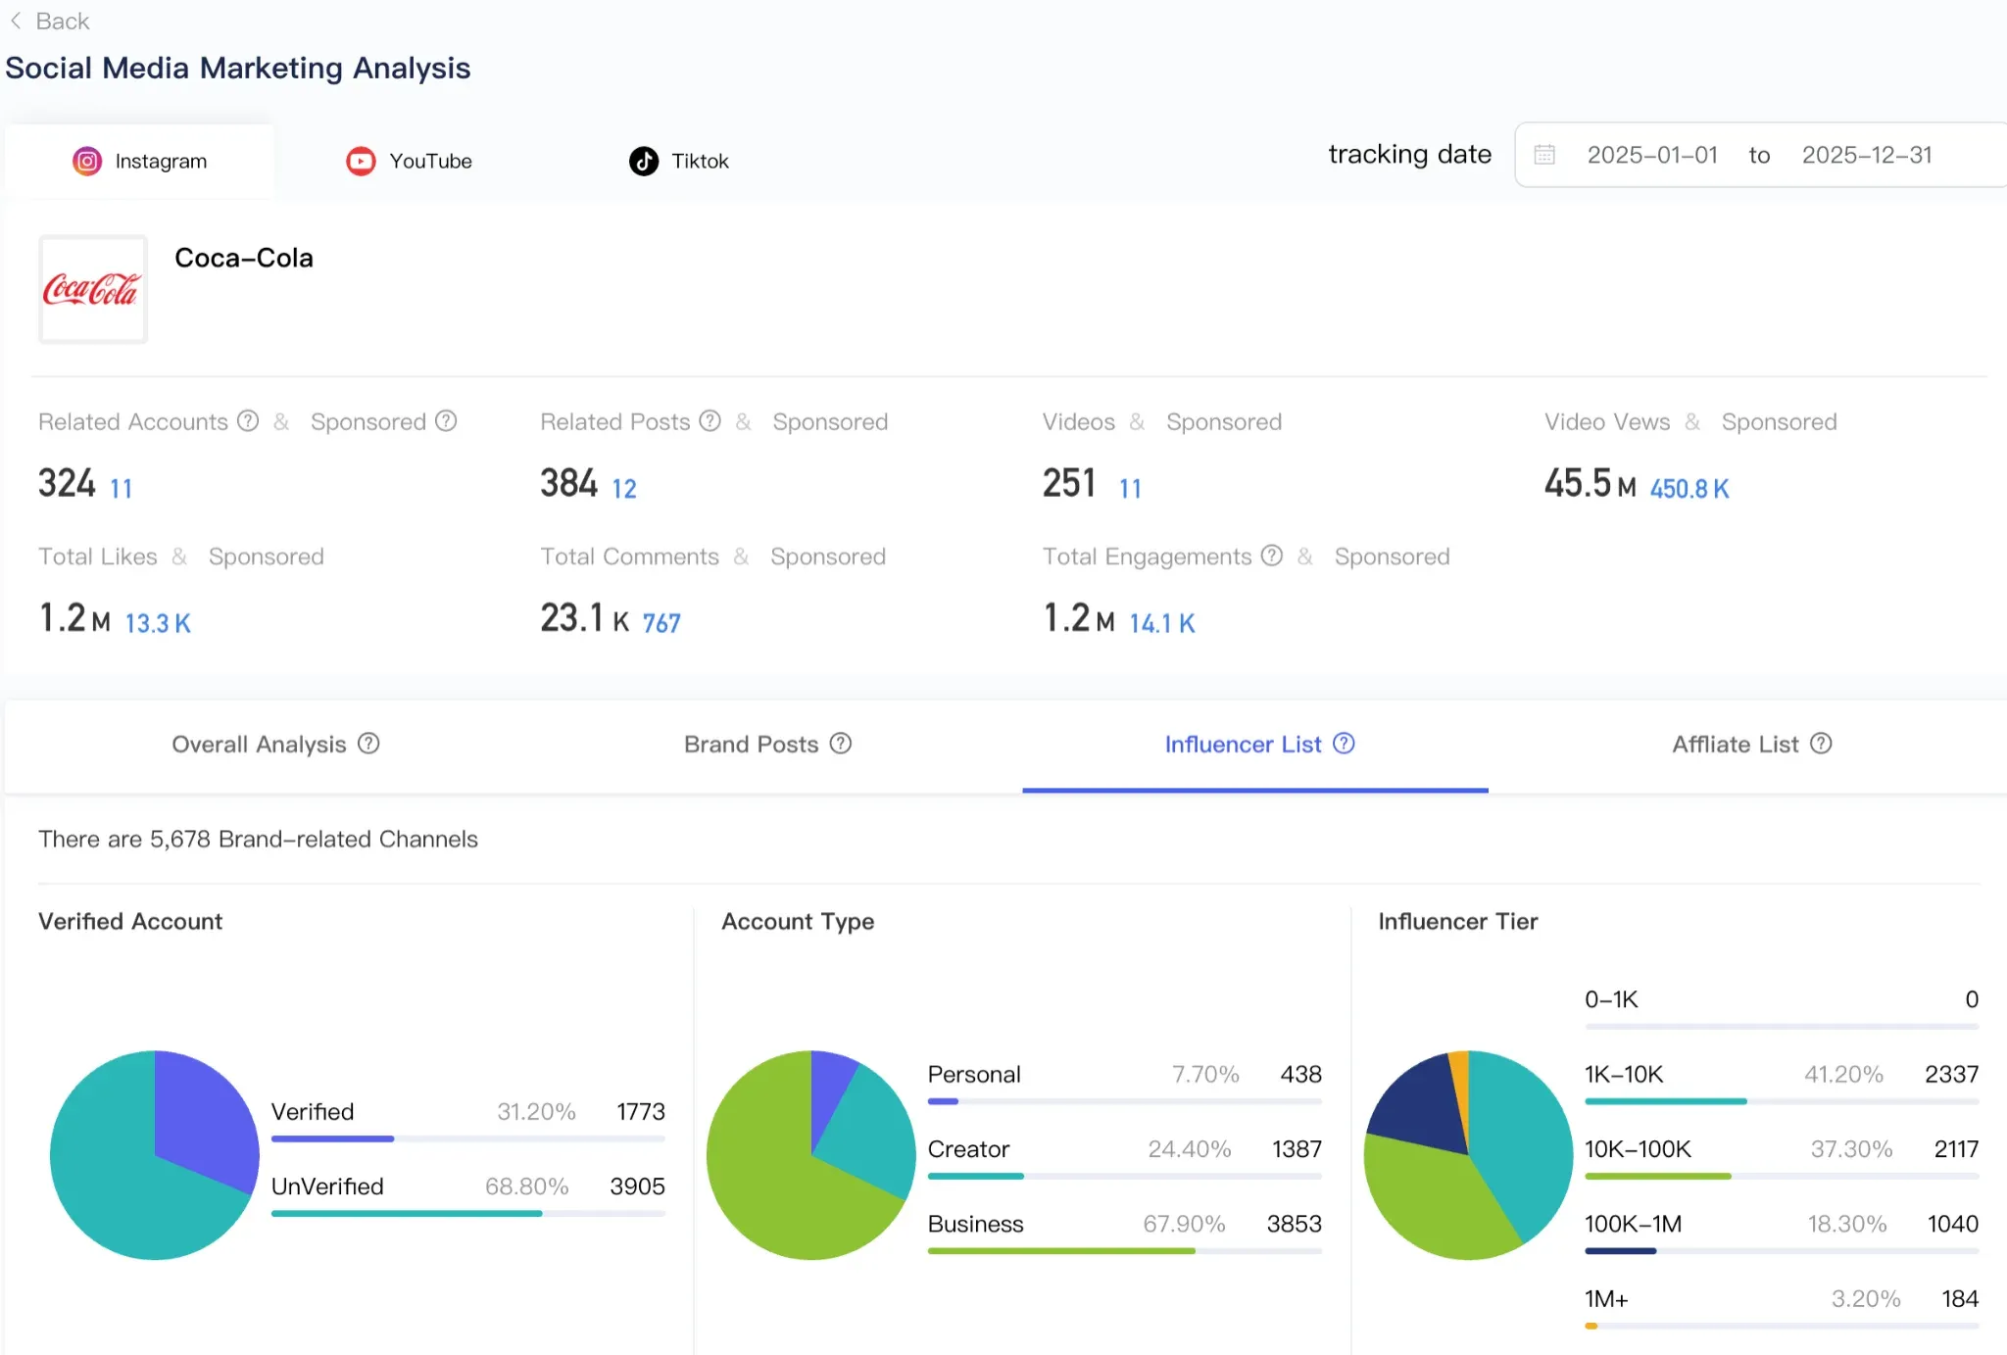Go Back using the Back link
Image resolution: width=2007 pixels, height=1355 pixels.
49,21
